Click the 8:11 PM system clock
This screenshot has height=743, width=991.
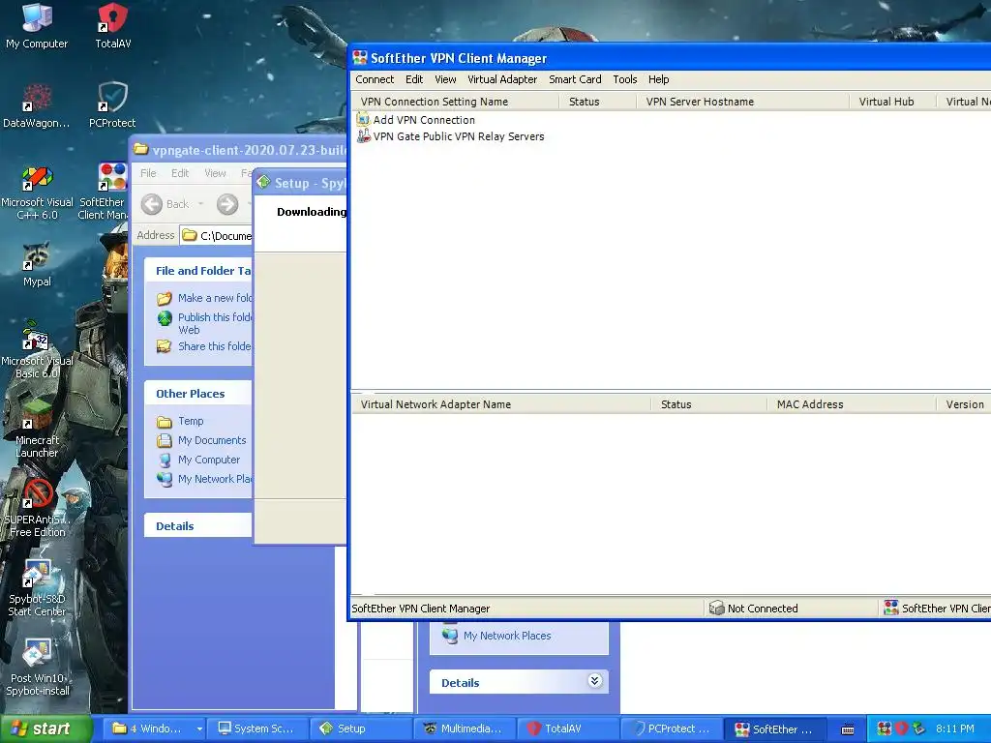[954, 728]
